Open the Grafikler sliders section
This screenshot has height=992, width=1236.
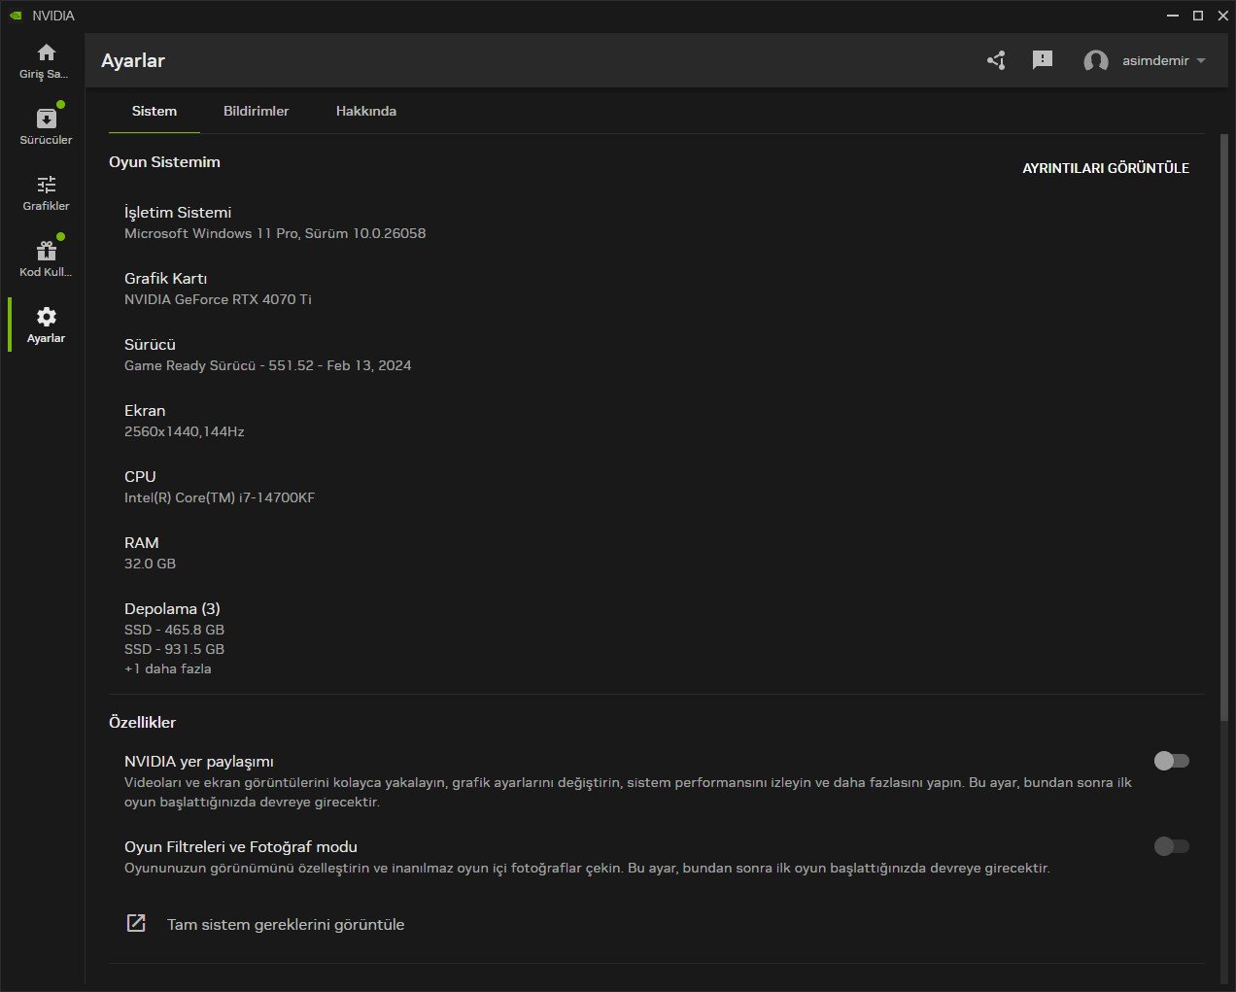[46, 185]
